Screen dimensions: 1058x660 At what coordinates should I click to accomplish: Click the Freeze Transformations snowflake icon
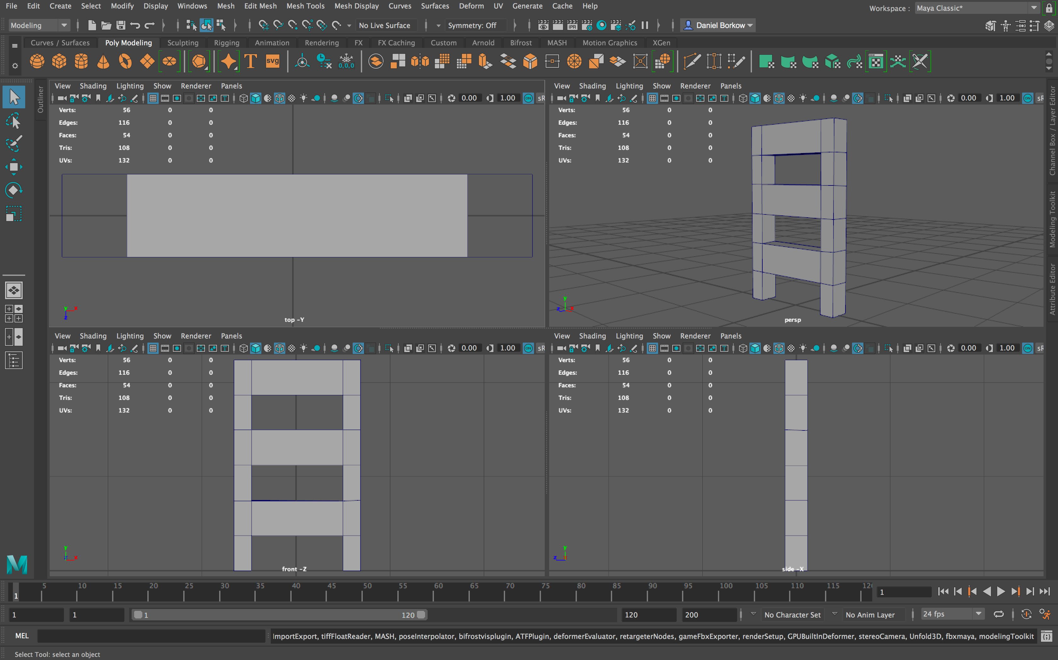[x=346, y=61]
